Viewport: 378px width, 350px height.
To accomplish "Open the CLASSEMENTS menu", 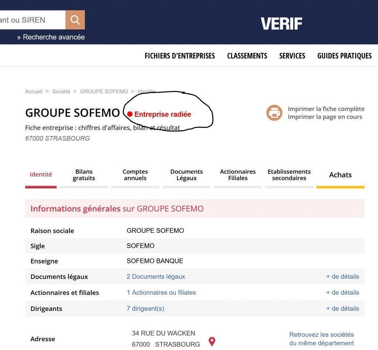I will [x=247, y=56].
